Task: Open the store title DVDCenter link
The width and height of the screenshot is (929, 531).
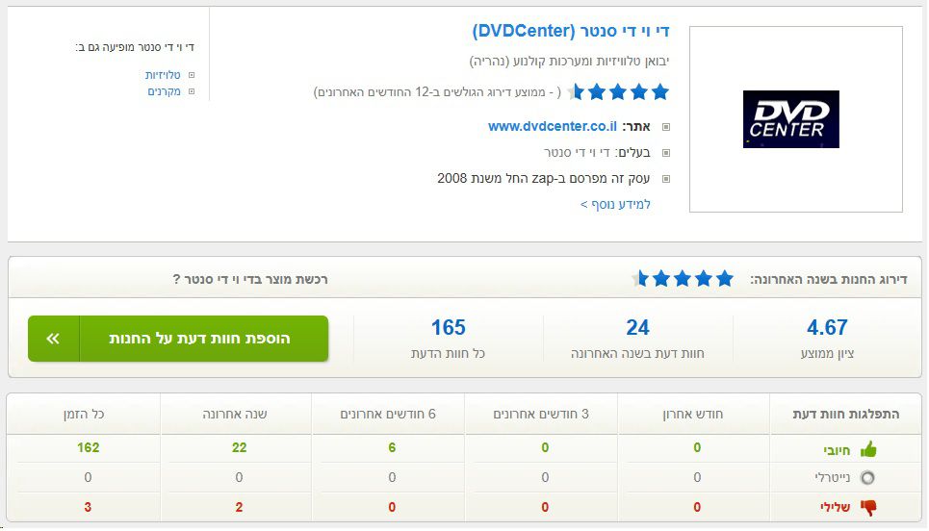Action: [x=571, y=32]
